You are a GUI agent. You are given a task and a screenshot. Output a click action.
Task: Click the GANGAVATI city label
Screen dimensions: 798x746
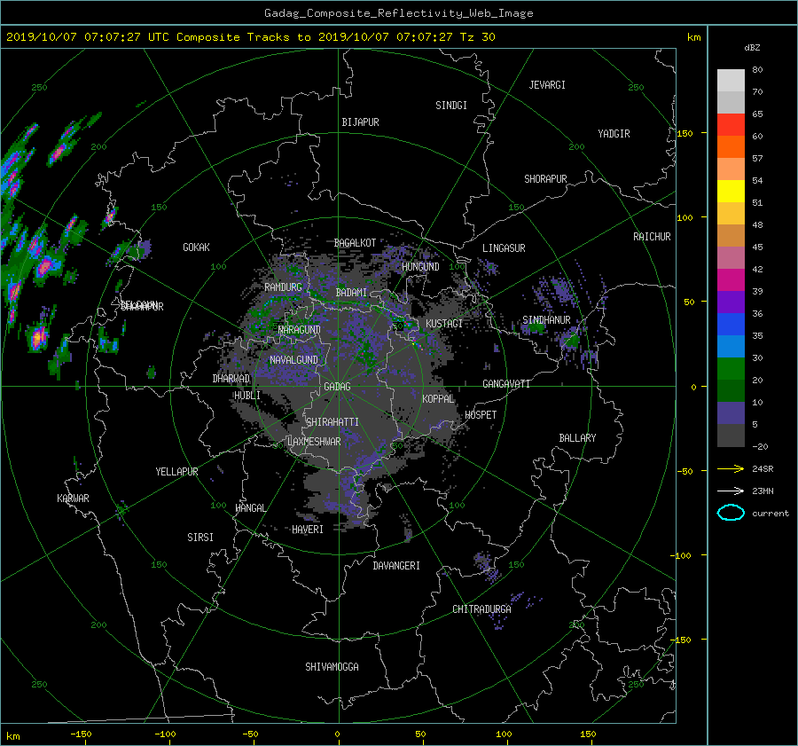506,383
